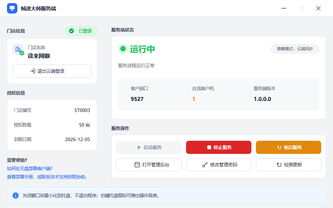Click the 运行中 status text
Viewport: 333px width, 208px height.
142,49
